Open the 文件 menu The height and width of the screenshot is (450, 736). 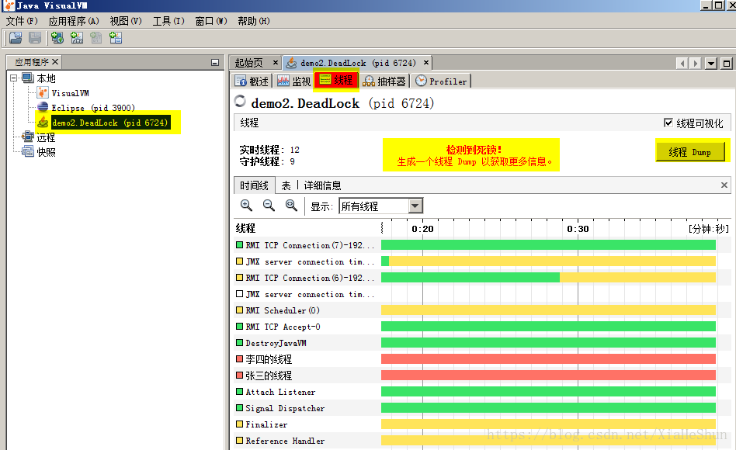point(22,21)
